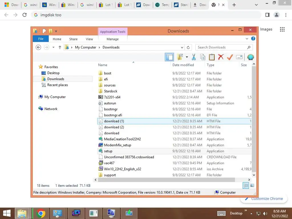
Task: Select the vac467 application file
Action: pyautogui.click(x=109, y=163)
